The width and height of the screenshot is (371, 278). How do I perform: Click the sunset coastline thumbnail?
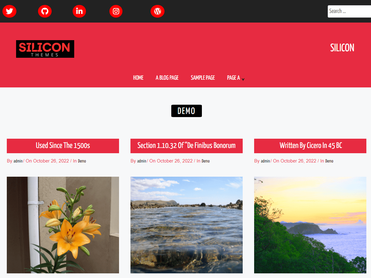310,225
